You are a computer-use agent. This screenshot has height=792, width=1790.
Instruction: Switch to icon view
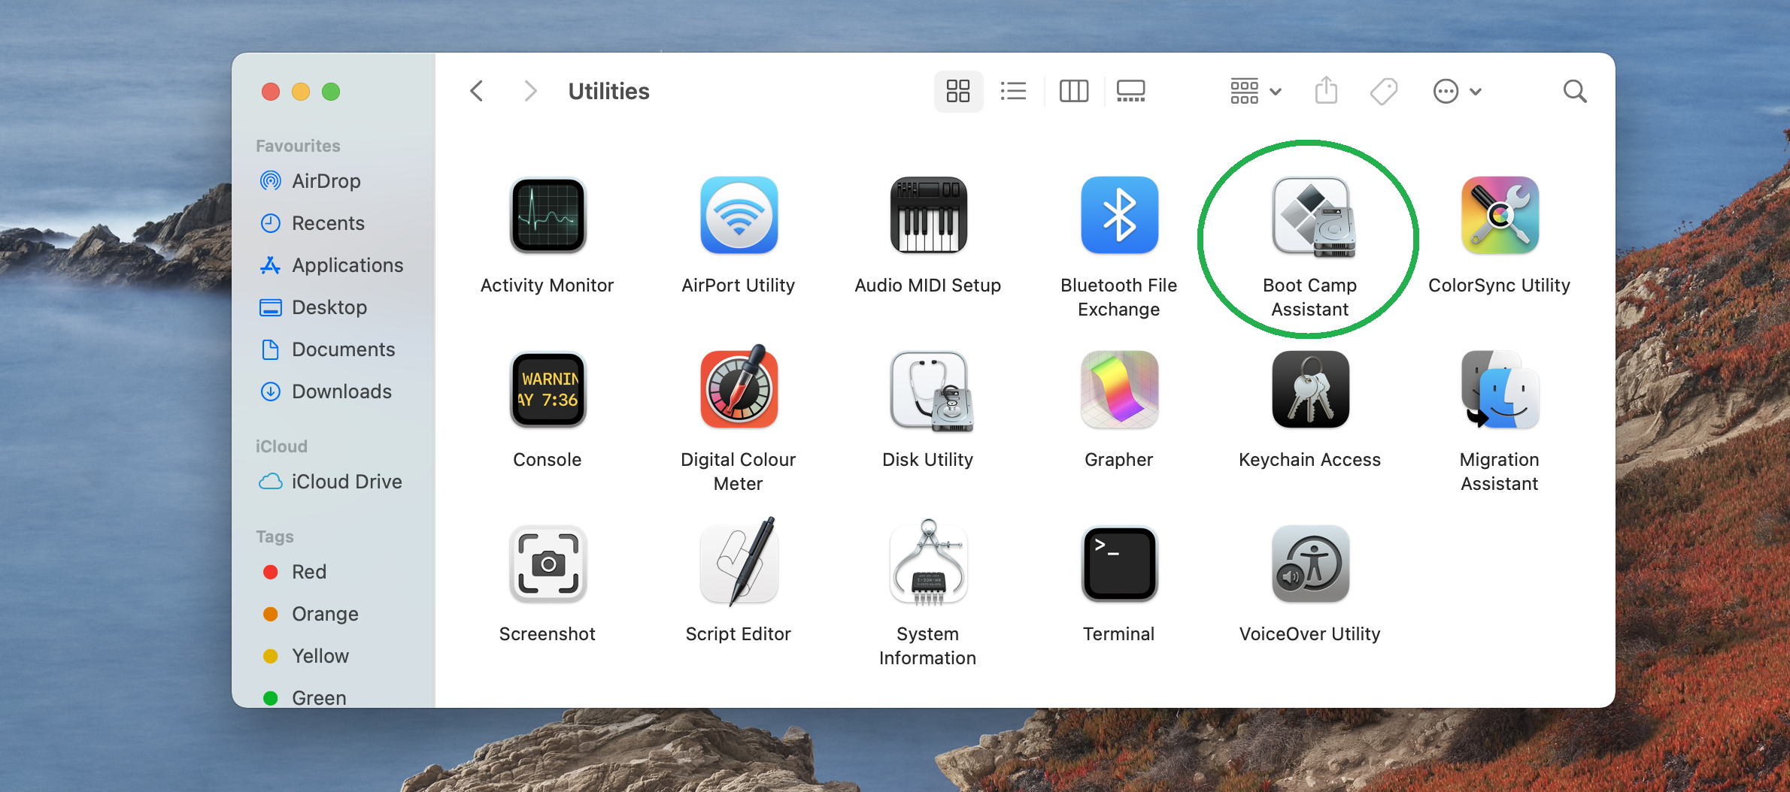click(x=958, y=92)
